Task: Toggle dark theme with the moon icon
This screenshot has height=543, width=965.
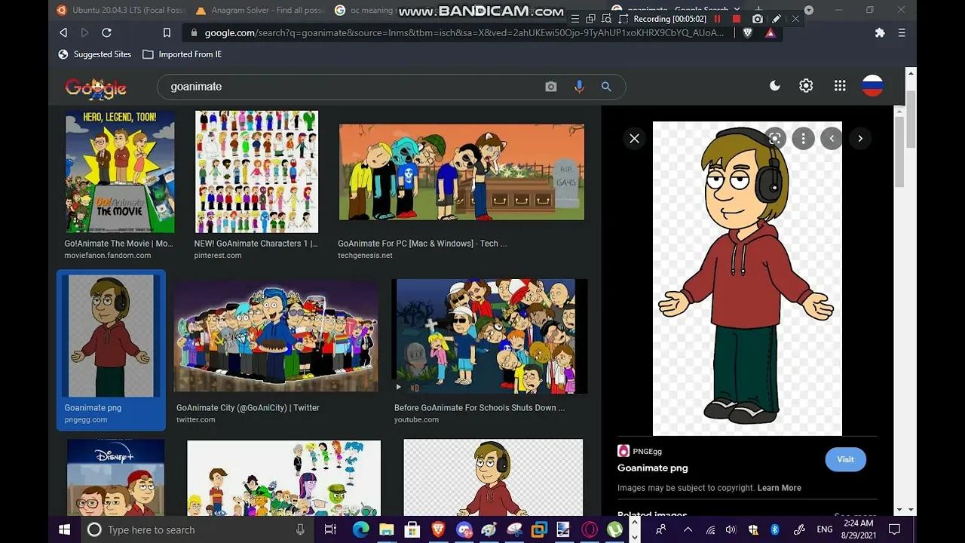Action: (x=774, y=86)
